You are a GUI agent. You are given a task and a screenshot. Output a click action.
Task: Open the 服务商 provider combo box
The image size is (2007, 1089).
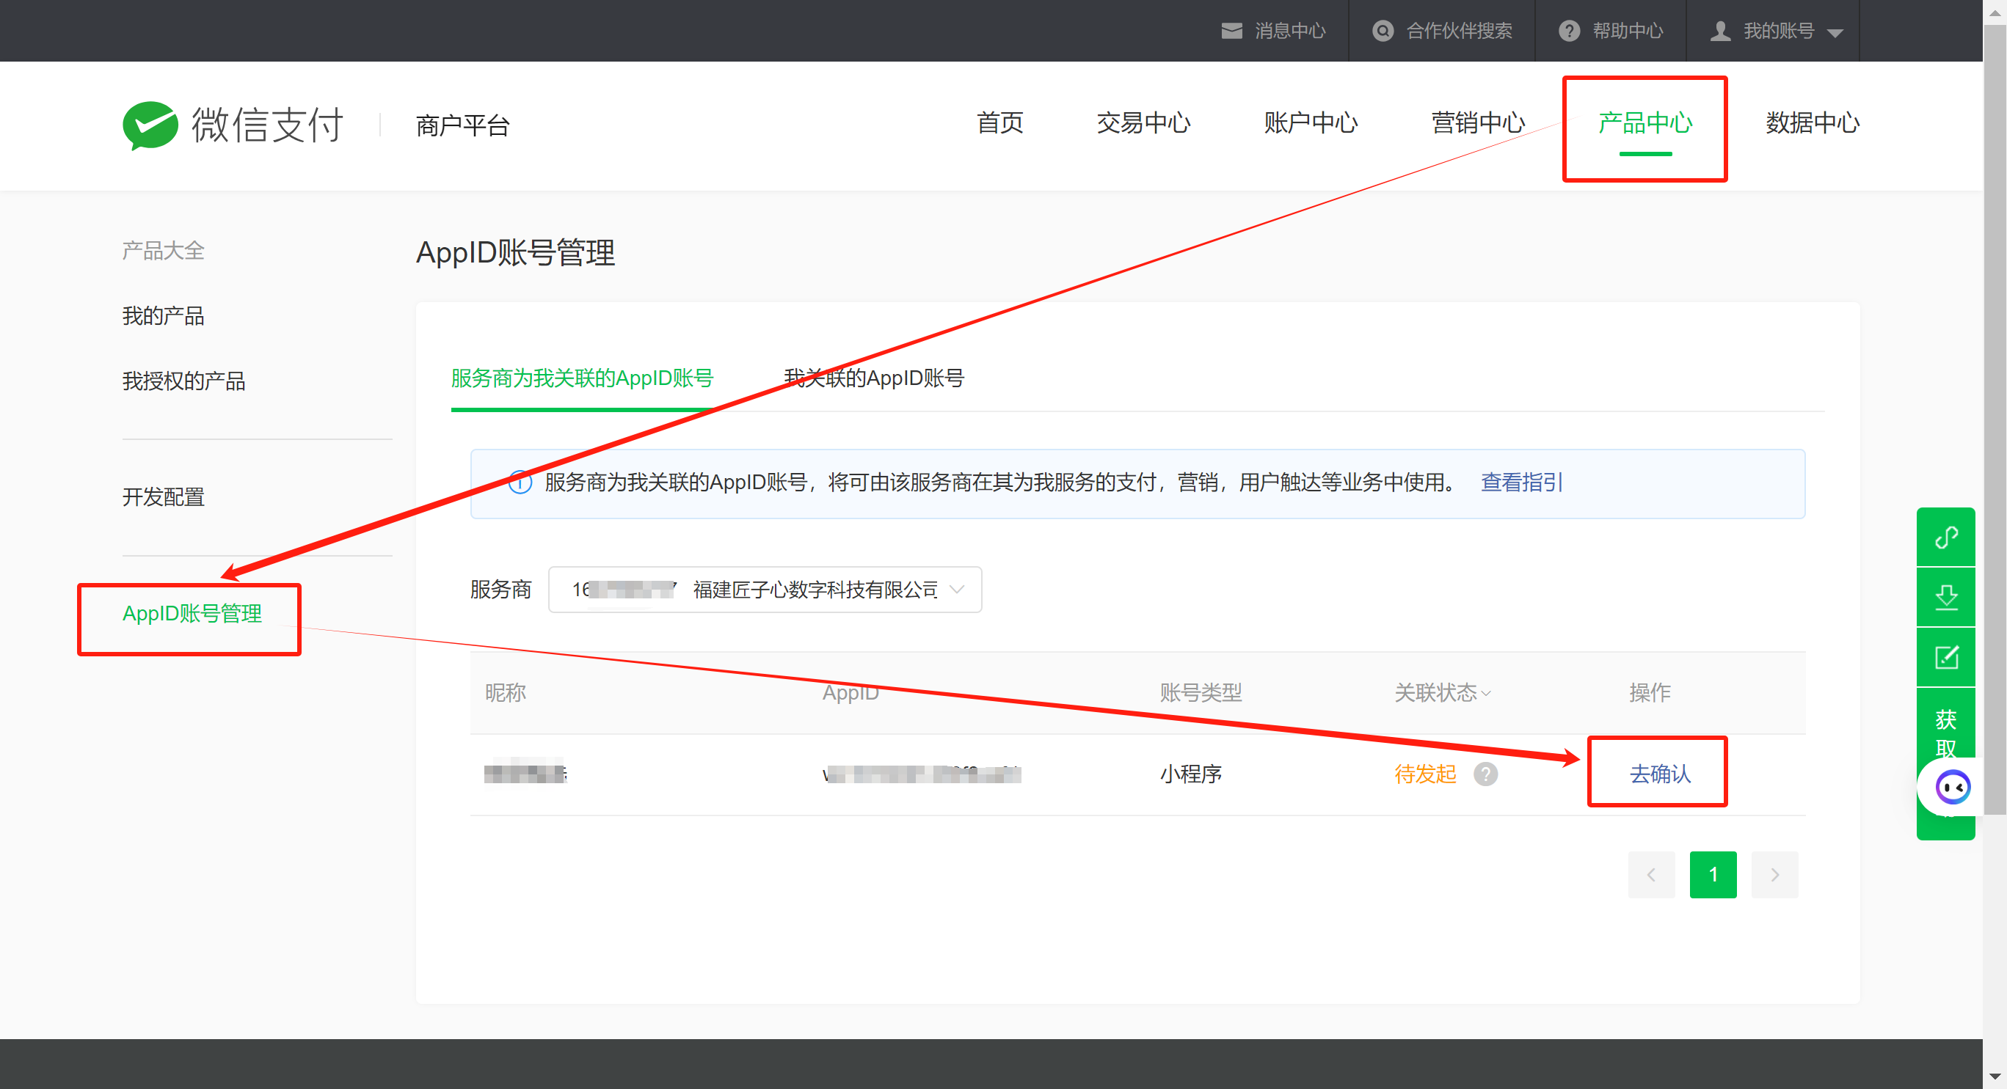(765, 590)
